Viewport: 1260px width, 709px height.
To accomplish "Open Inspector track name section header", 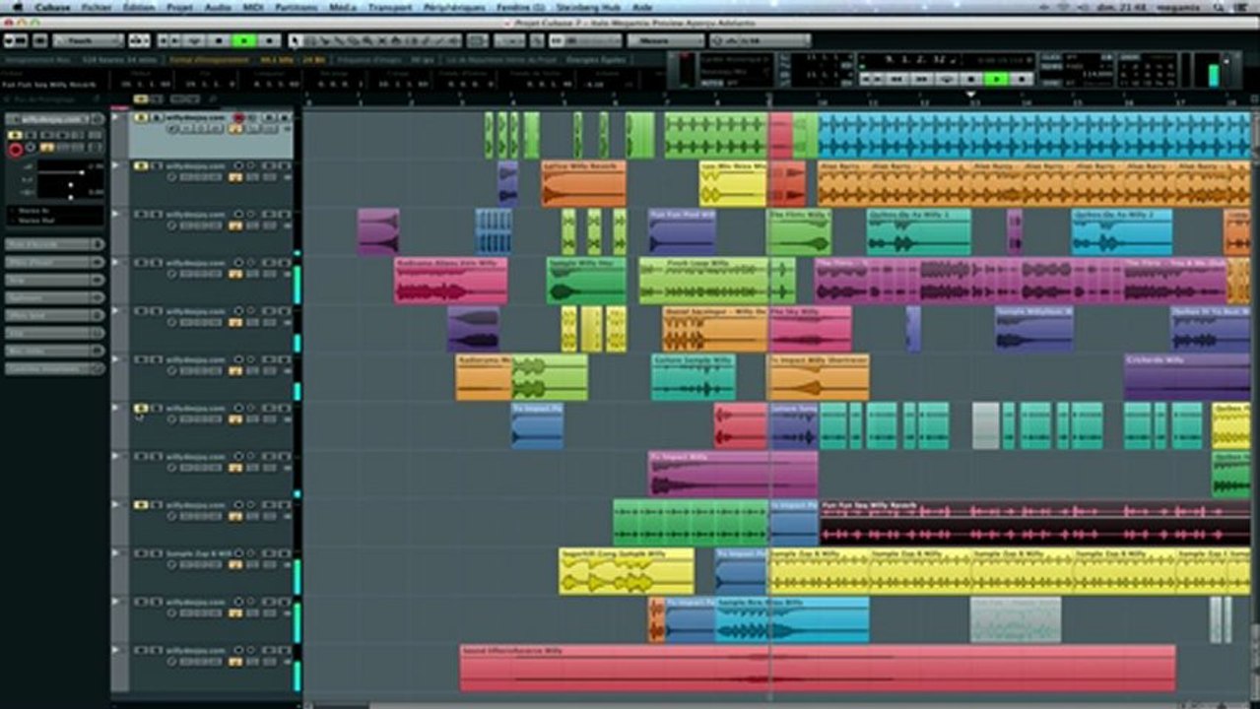I will (55, 119).
